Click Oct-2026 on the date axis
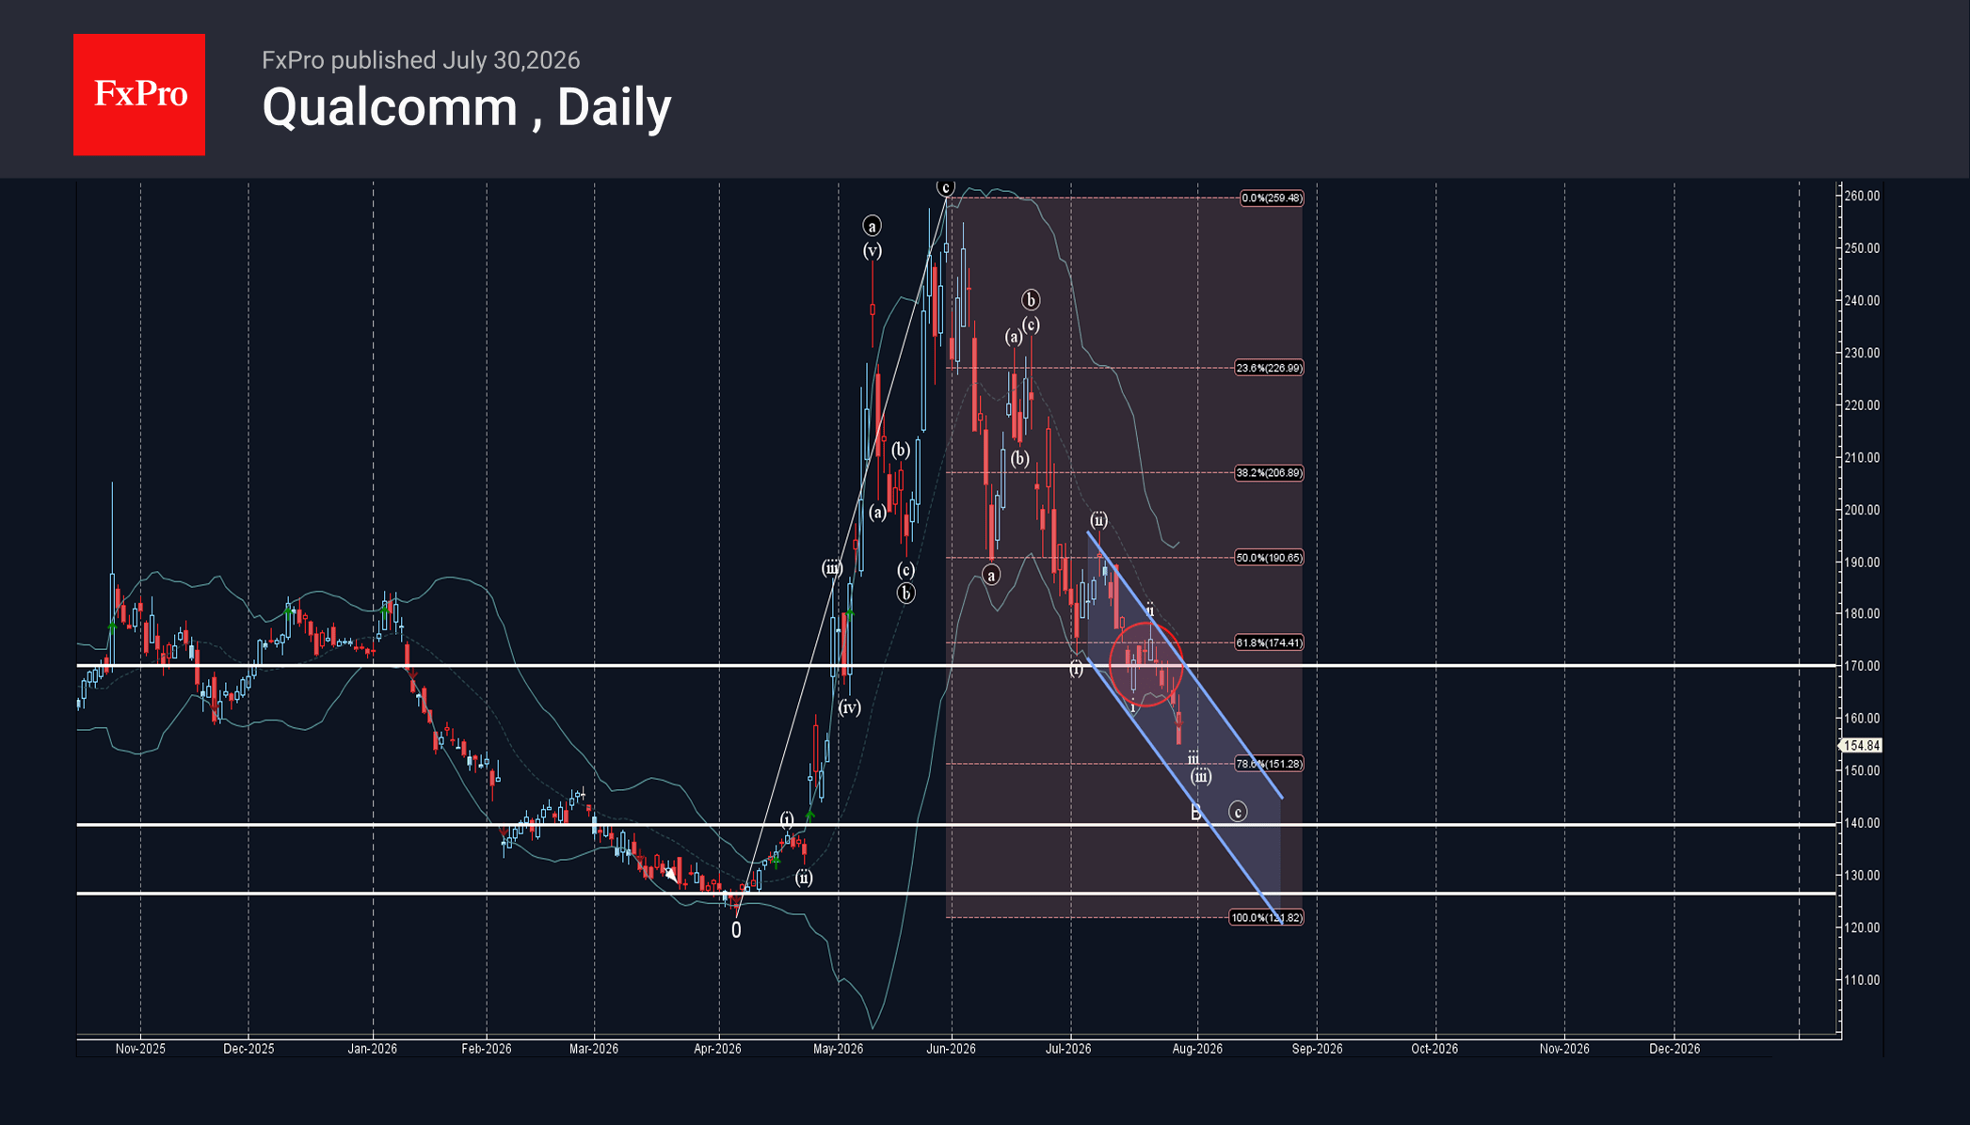This screenshot has width=1970, height=1125. (x=1434, y=1049)
